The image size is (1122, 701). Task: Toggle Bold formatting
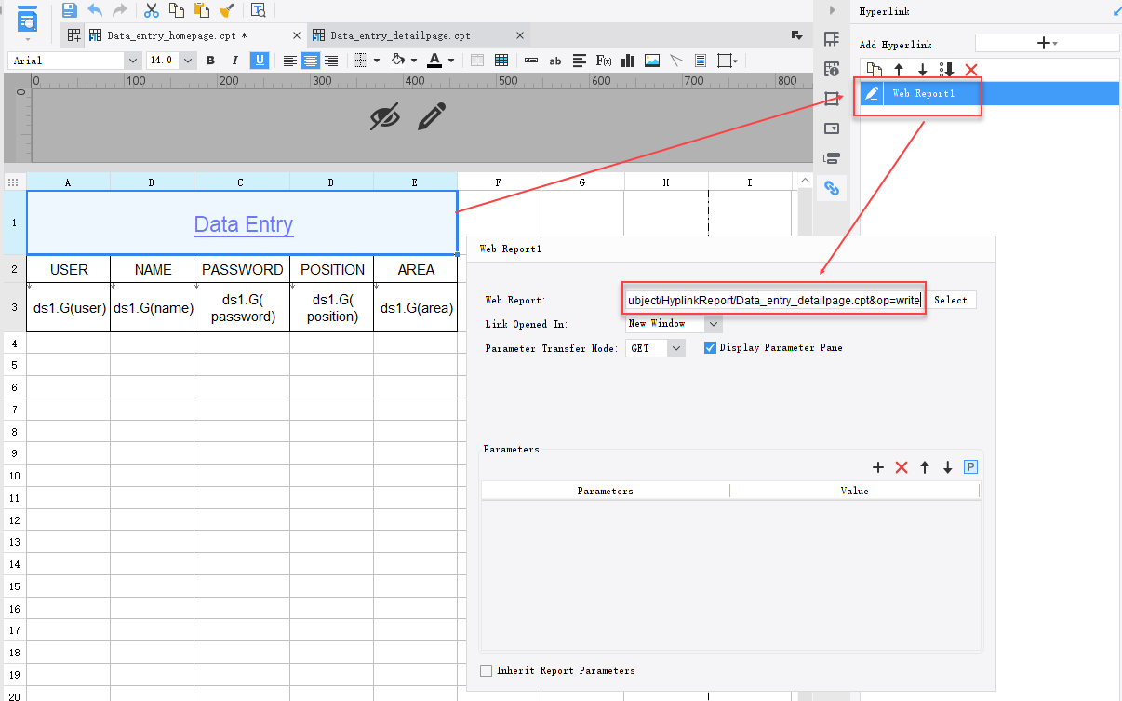pos(210,61)
